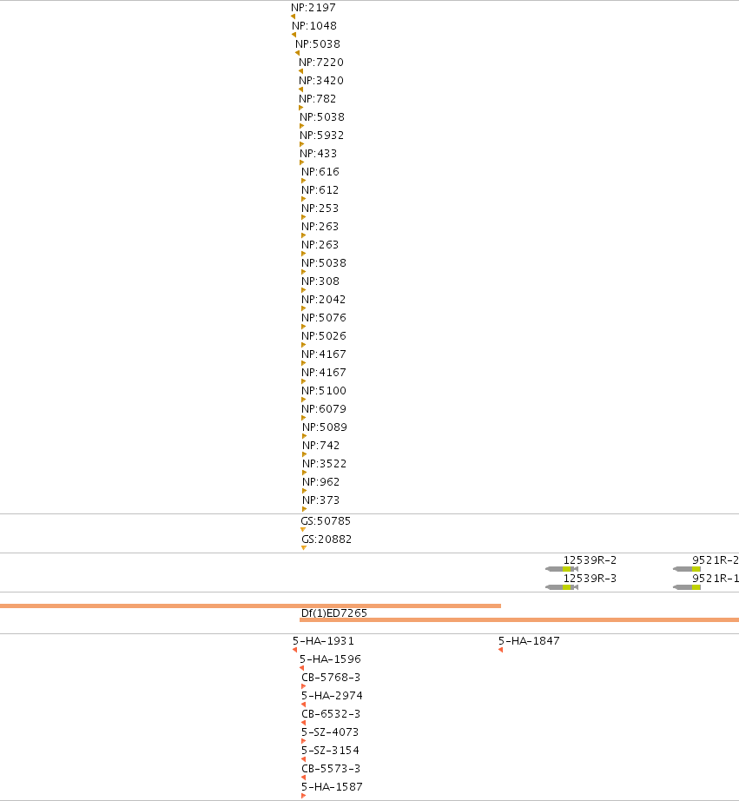Open feature details for NP:6079
This screenshot has height=801, width=739.
coord(324,409)
